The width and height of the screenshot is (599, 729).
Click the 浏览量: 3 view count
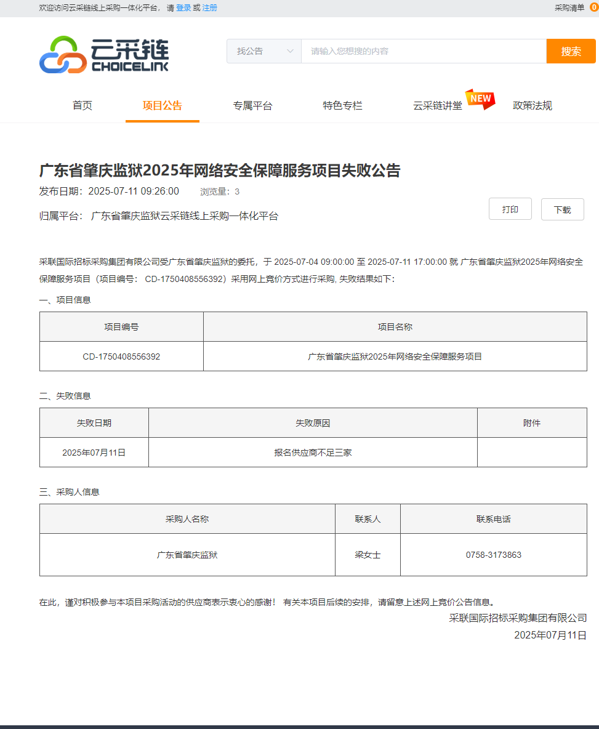click(220, 191)
